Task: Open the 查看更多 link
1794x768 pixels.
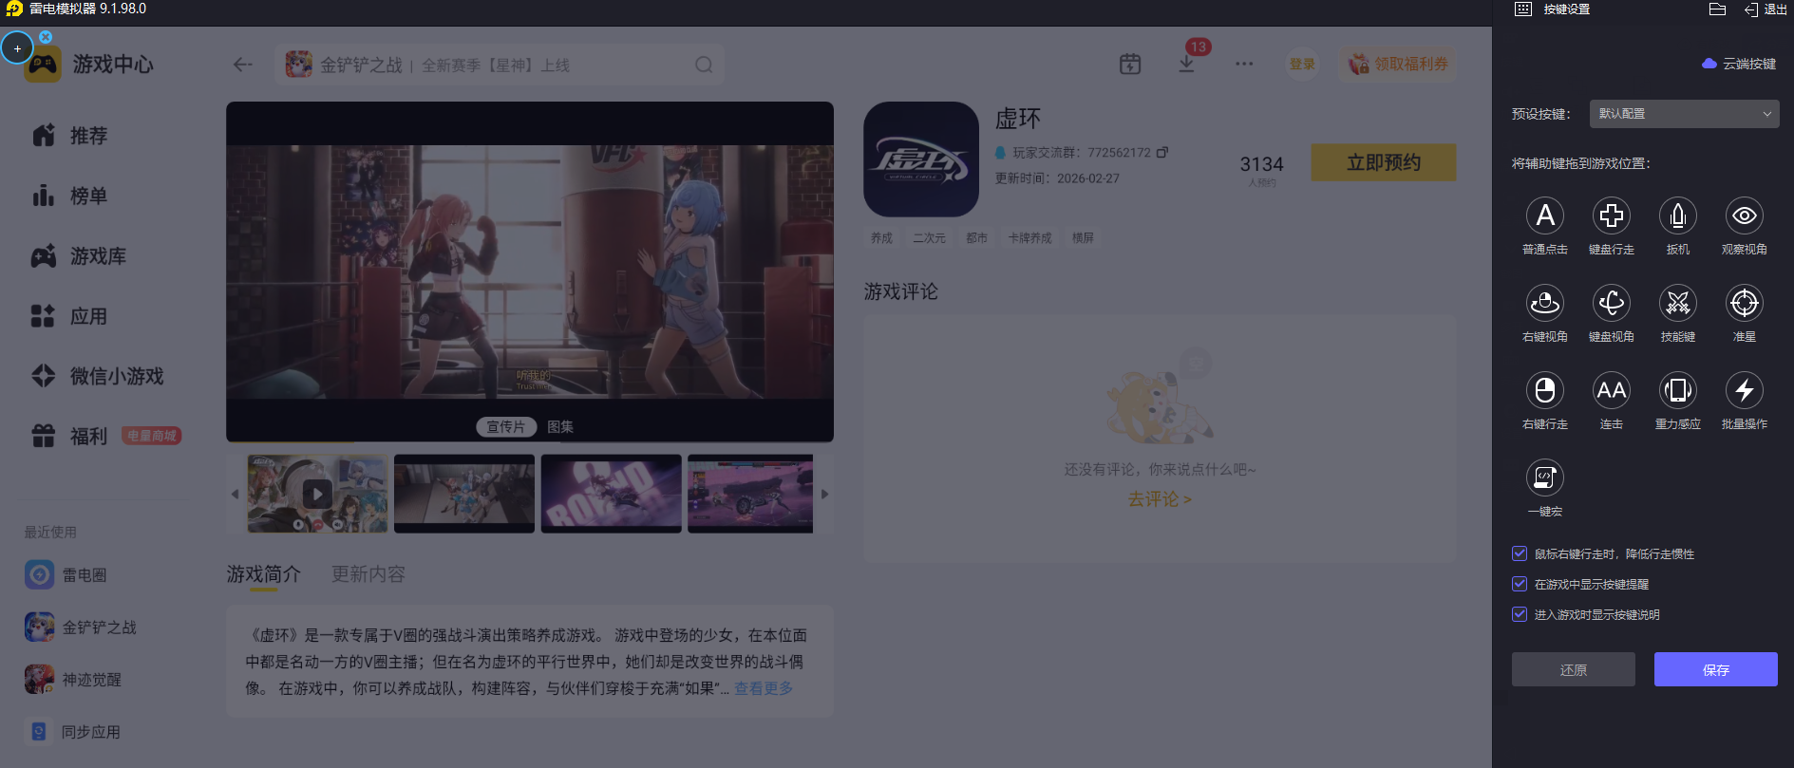Action: coord(764,688)
